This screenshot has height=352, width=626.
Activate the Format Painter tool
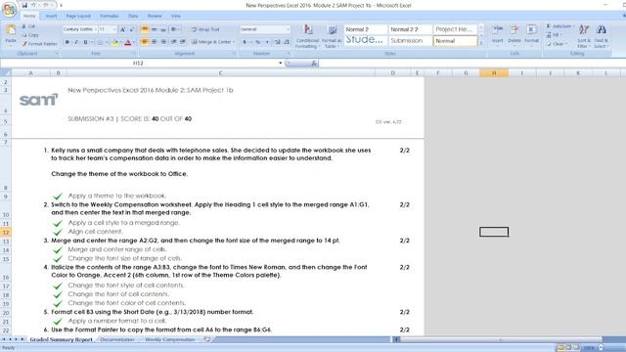pos(39,43)
